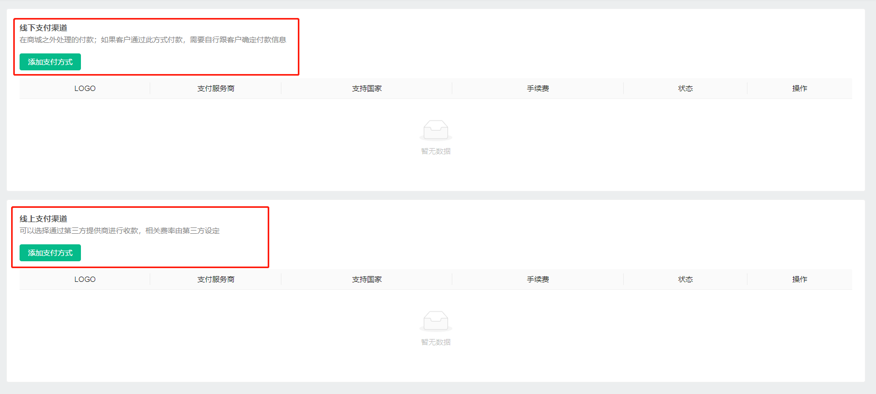
Task: Select the 支持国家 header in the online table
Action: 367,279
